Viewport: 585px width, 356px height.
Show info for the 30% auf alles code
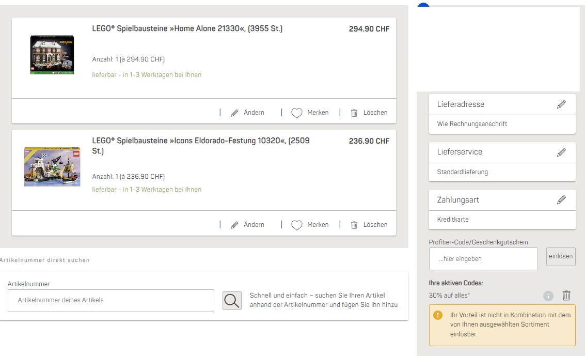(548, 296)
